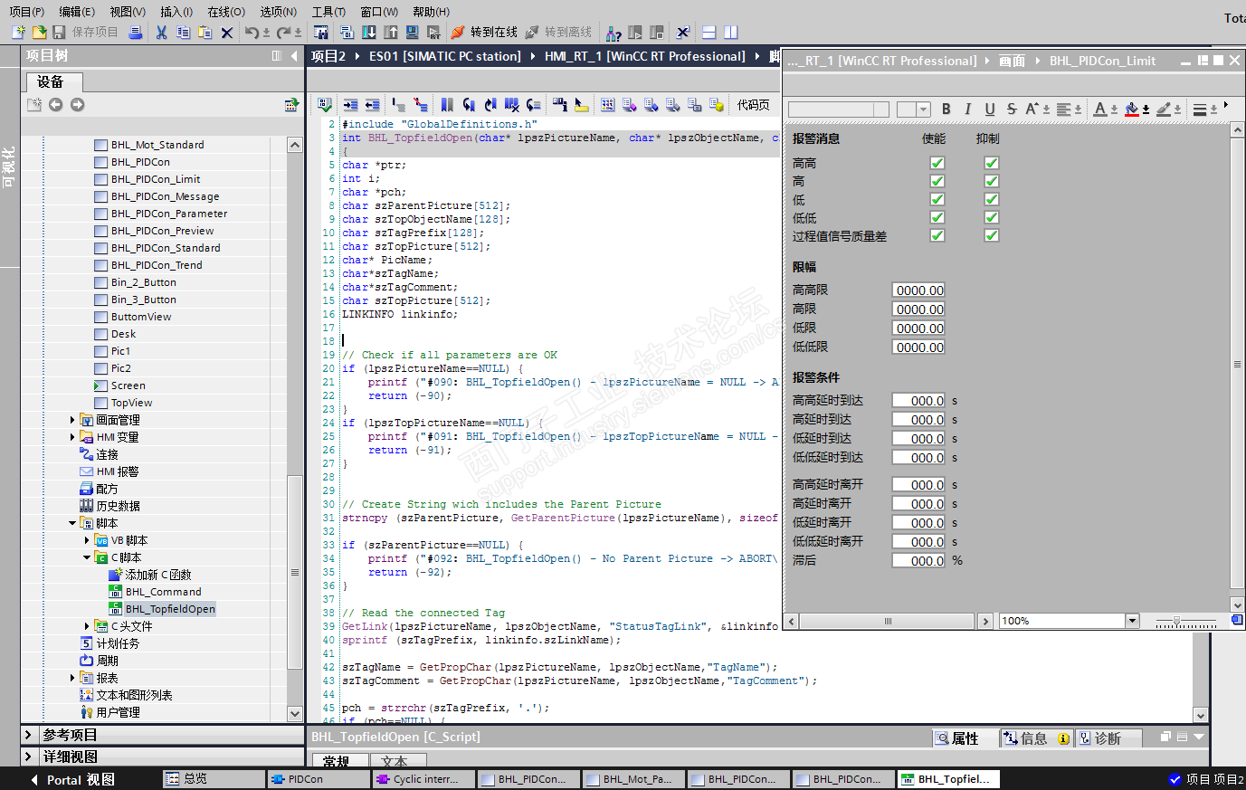Apply Italic formatting in screen editor
Screen dimensions: 1246x790
[x=967, y=109]
